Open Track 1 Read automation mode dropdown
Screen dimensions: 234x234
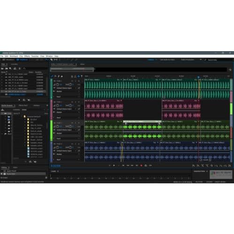click(x=68, y=97)
